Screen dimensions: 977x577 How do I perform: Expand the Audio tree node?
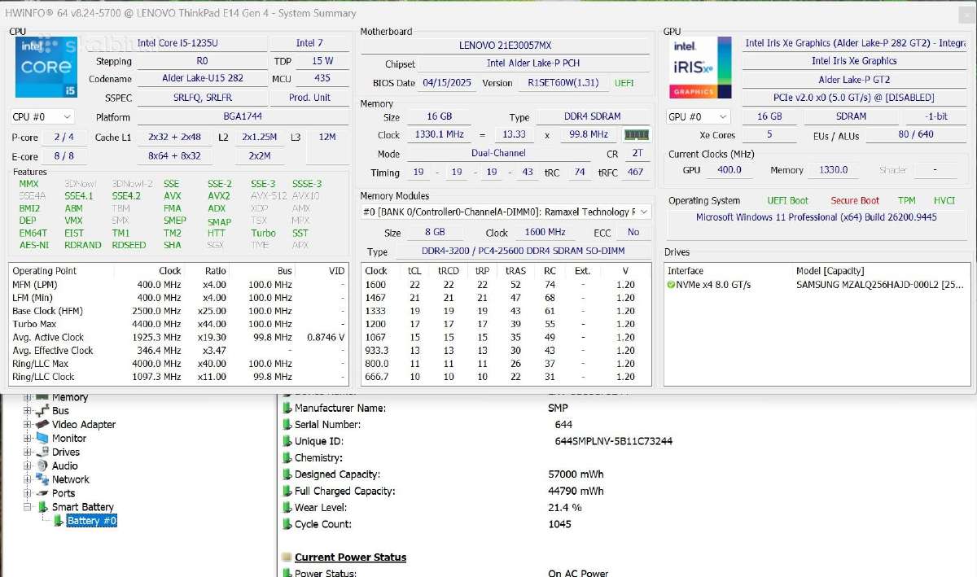27,466
